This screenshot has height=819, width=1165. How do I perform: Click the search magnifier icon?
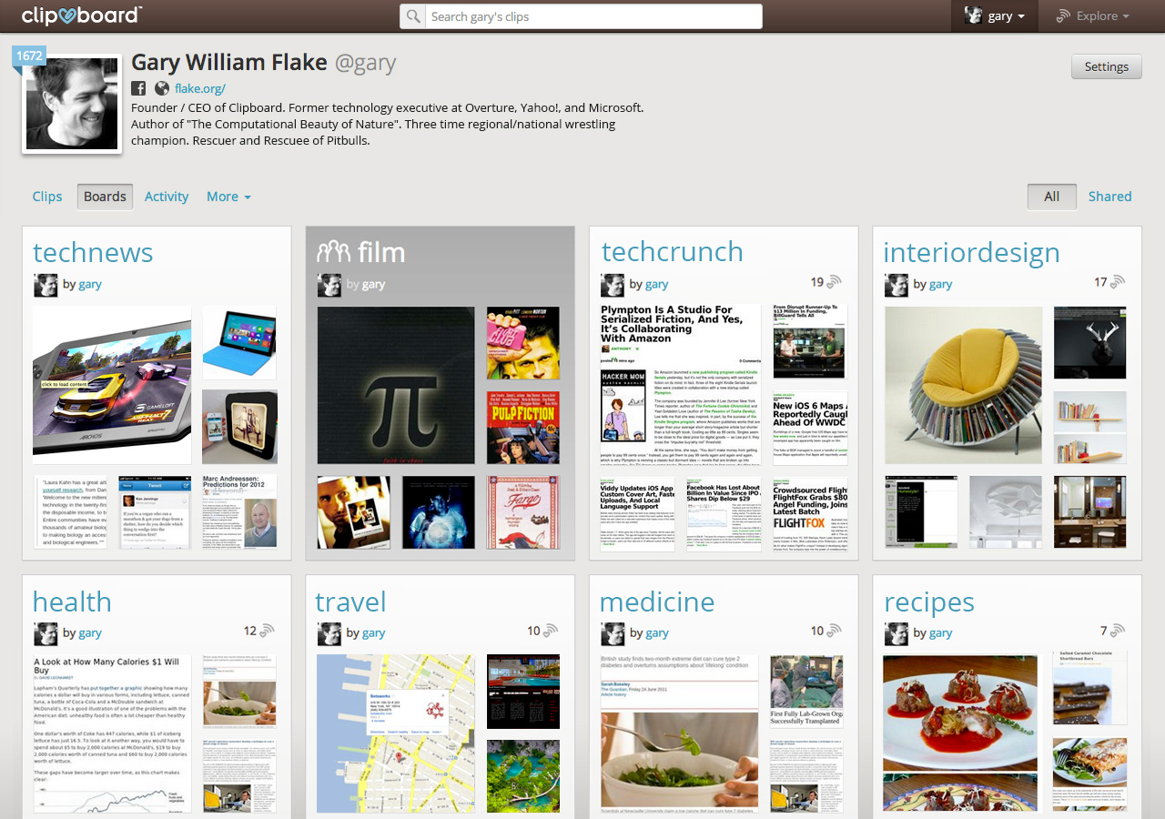tap(413, 16)
